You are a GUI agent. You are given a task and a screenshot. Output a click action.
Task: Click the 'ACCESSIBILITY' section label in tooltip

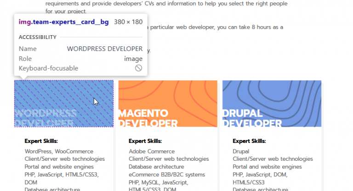(x=38, y=37)
